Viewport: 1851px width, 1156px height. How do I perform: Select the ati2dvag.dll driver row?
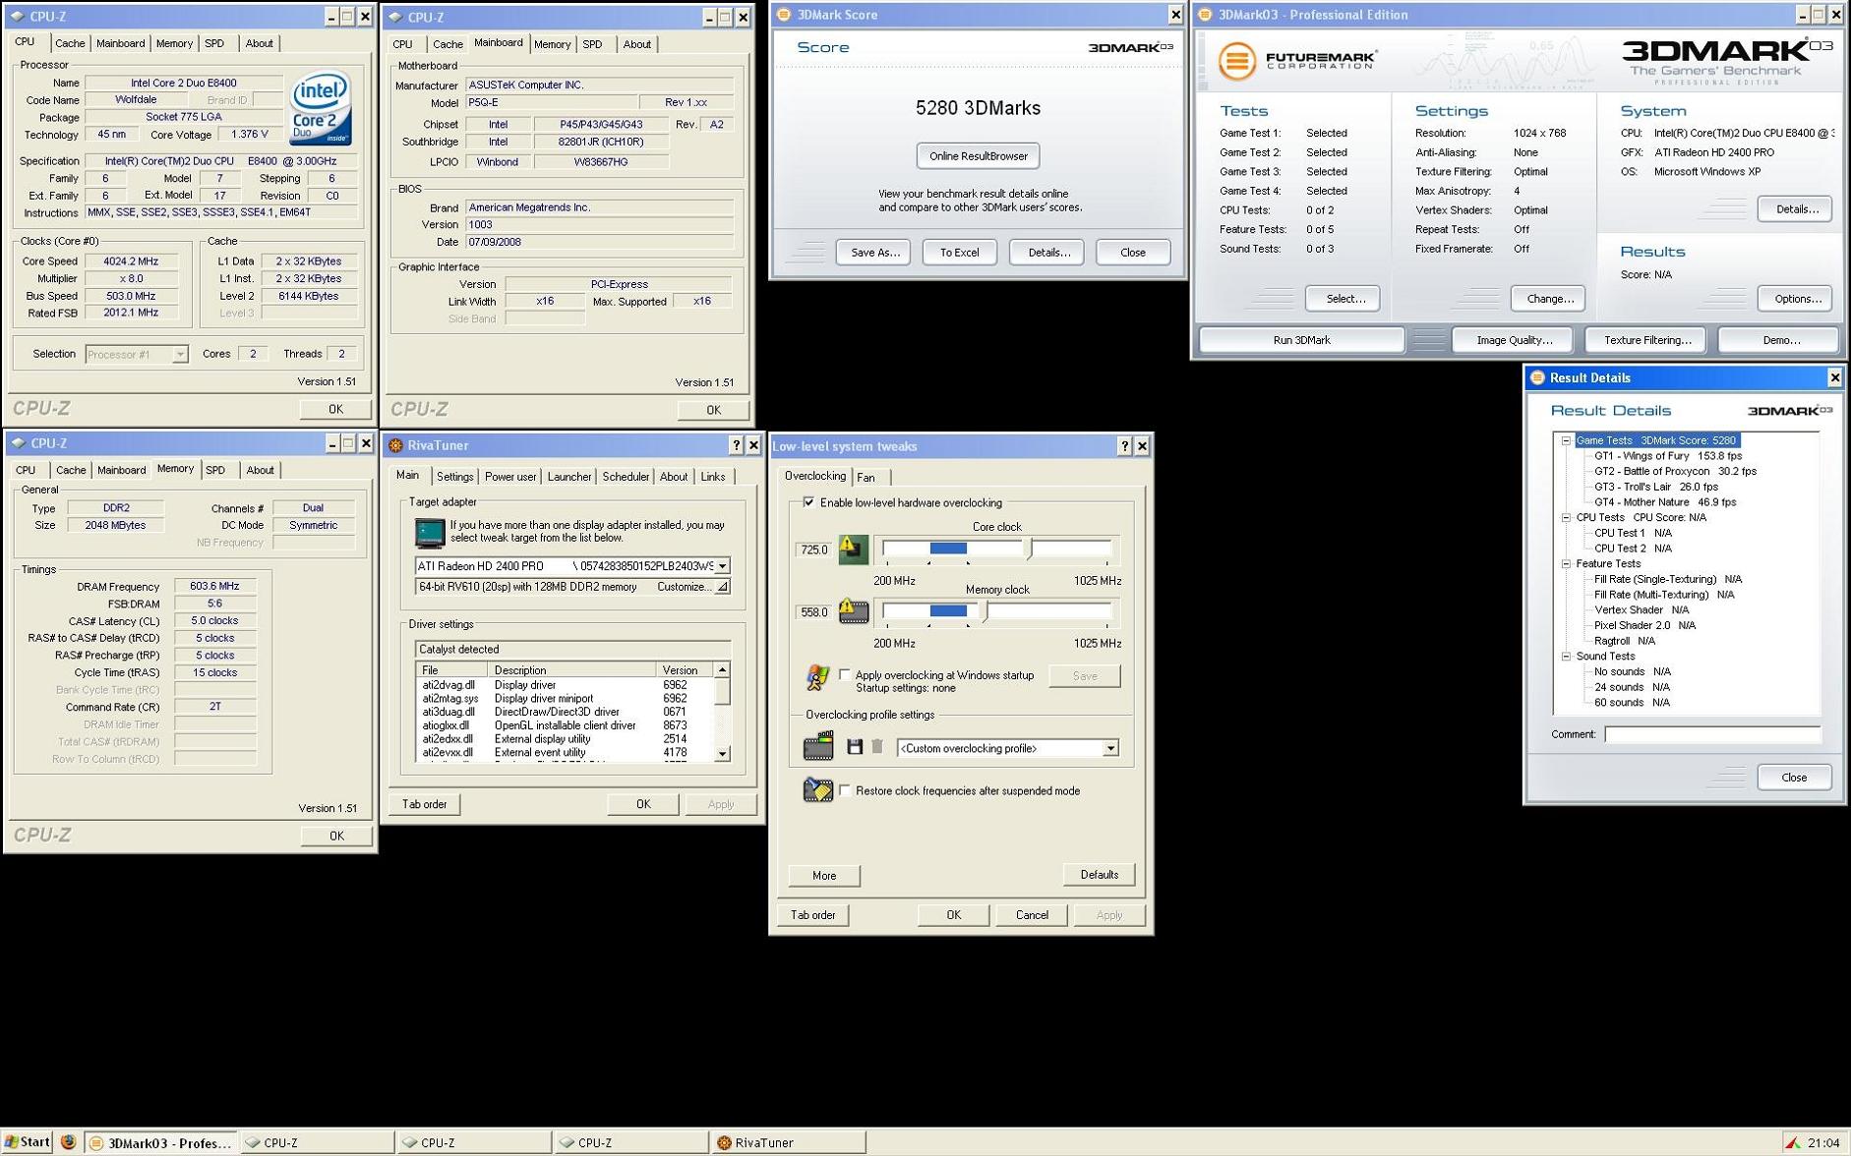coord(564,685)
